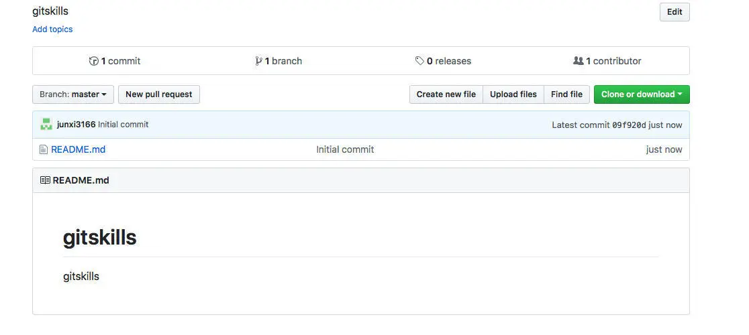
Task: Click the commit history clock icon
Action: click(94, 61)
